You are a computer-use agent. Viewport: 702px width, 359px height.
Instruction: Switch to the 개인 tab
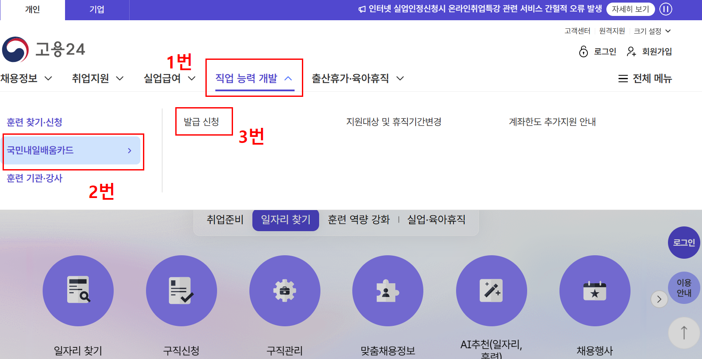(x=32, y=10)
